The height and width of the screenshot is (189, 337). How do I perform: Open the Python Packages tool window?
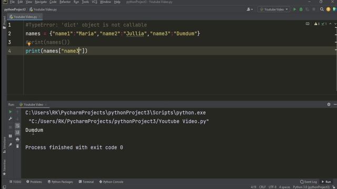coord(60,182)
